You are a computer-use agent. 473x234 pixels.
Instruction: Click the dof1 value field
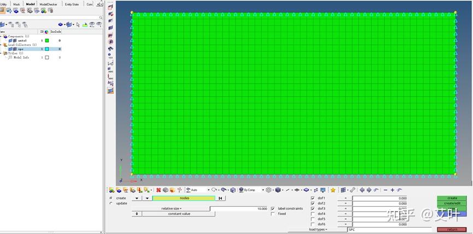pyautogui.click(x=380, y=198)
